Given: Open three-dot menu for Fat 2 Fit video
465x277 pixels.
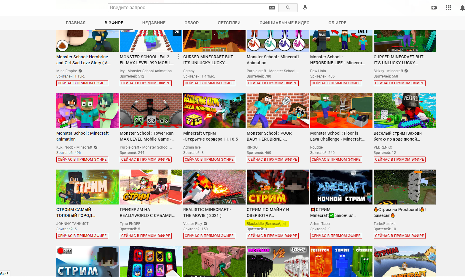Looking at the screenshot, I should [x=178, y=57].
